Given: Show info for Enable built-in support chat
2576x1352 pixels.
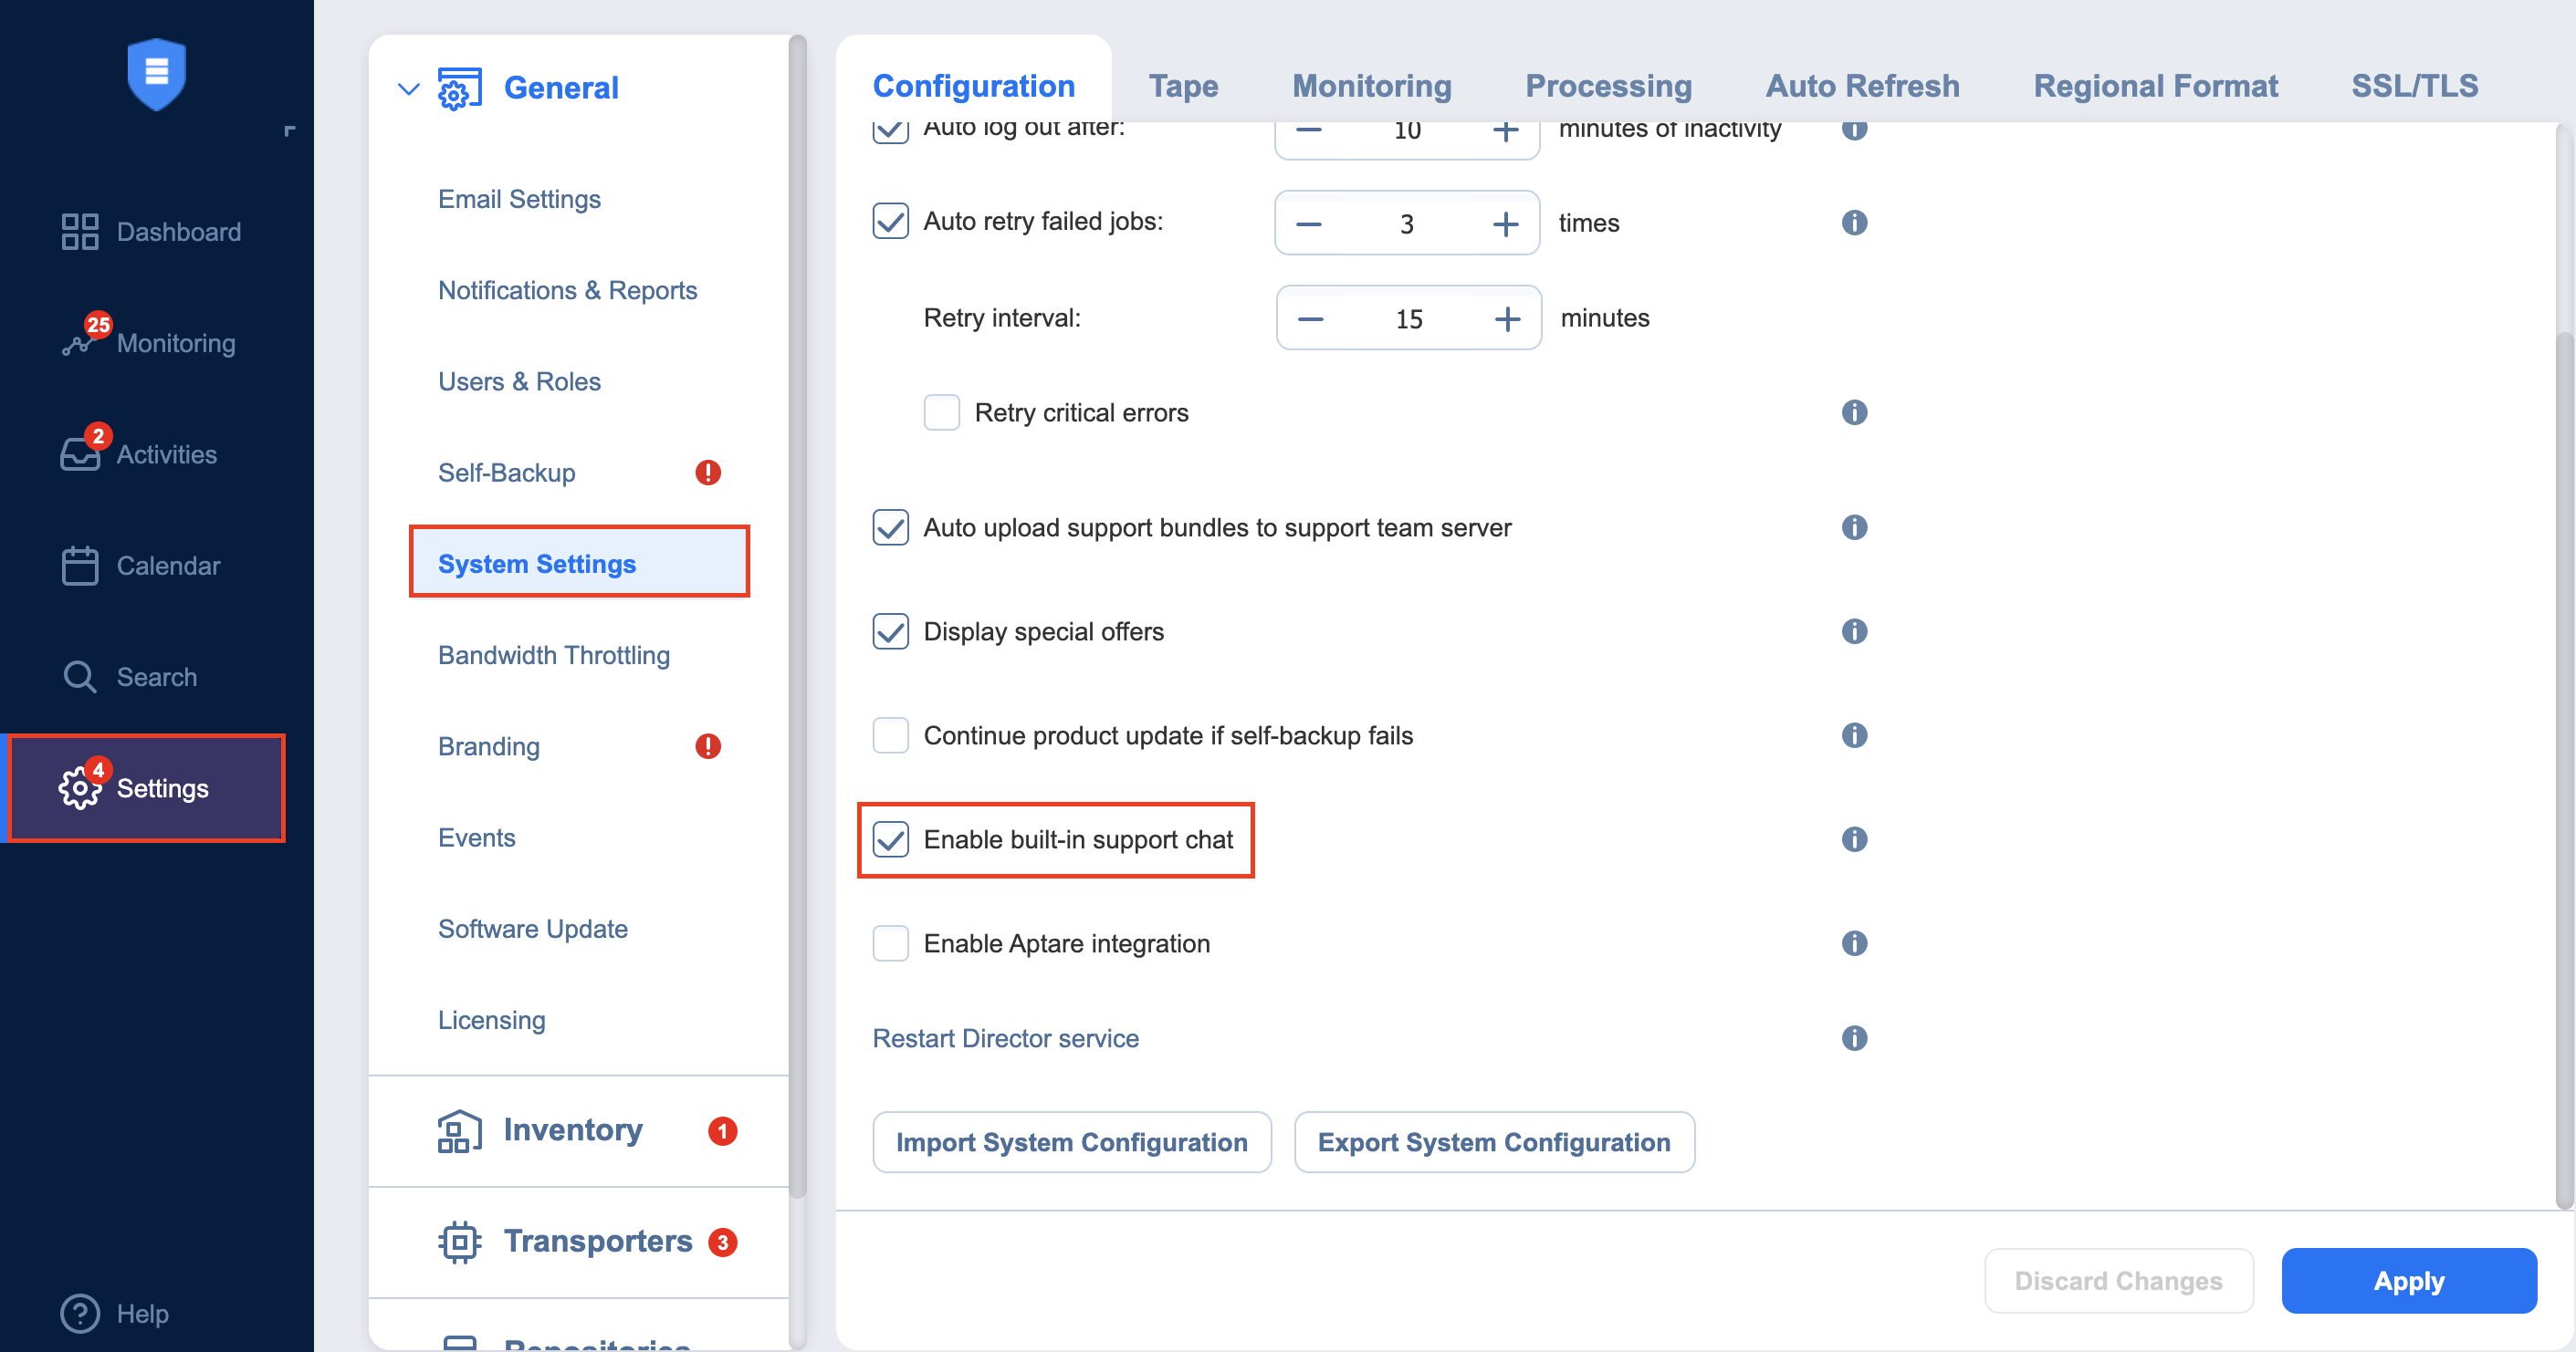Looking at the screenshot, I should [x=1854, y=839].
